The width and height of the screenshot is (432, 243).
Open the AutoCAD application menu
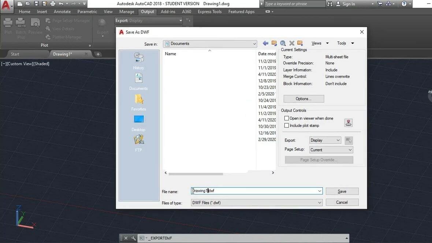click(x=6, y=6)
